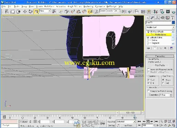Open the Rendering menu
177x128 pixels.
click(x=88, y=7)
